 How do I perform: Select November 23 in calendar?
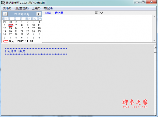tap(28, 31)
